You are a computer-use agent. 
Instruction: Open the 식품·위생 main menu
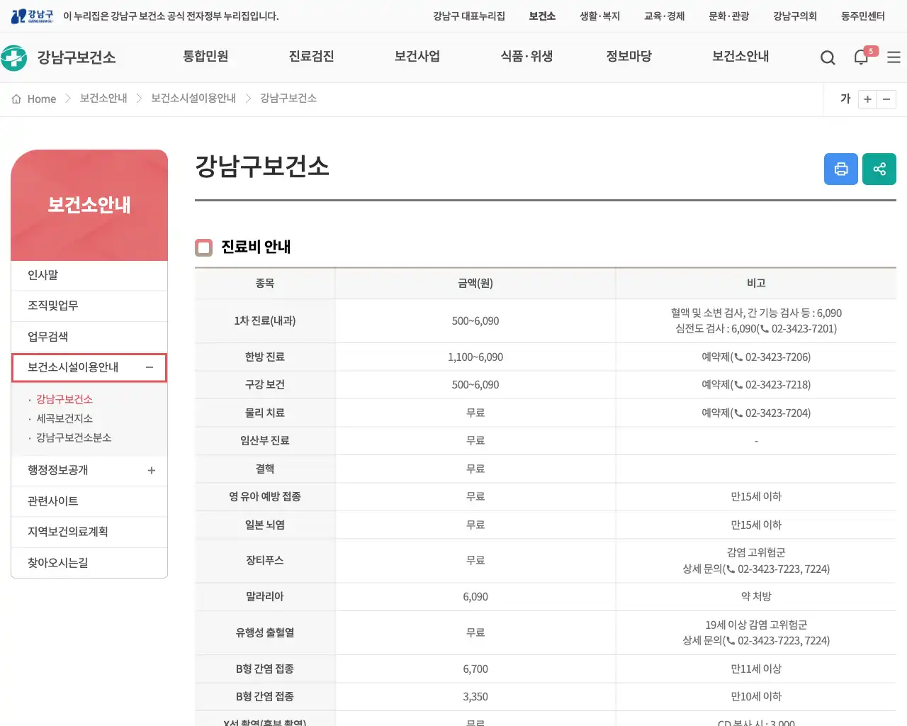click(x=526, y=56)
